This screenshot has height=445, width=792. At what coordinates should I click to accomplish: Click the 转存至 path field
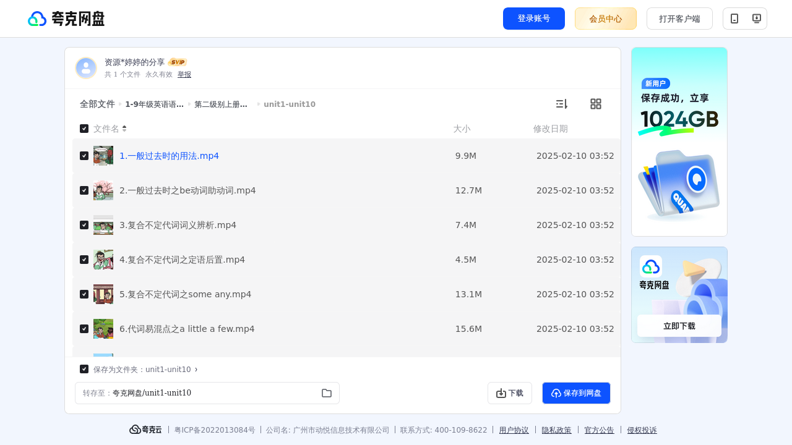pos(207,393)
